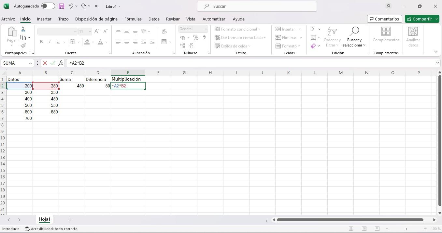Expand the formula bar chevron
This screenshot has height=233, width=442.
click(x=437, y=63)
